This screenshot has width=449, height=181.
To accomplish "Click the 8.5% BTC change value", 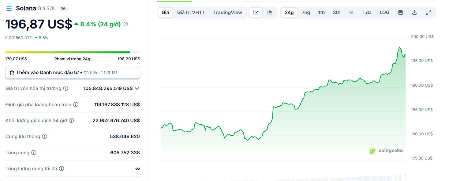I will 43,38.
